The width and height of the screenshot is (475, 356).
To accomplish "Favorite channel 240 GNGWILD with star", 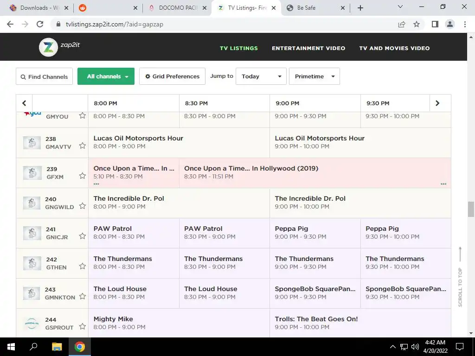I will tap(83, 206).
